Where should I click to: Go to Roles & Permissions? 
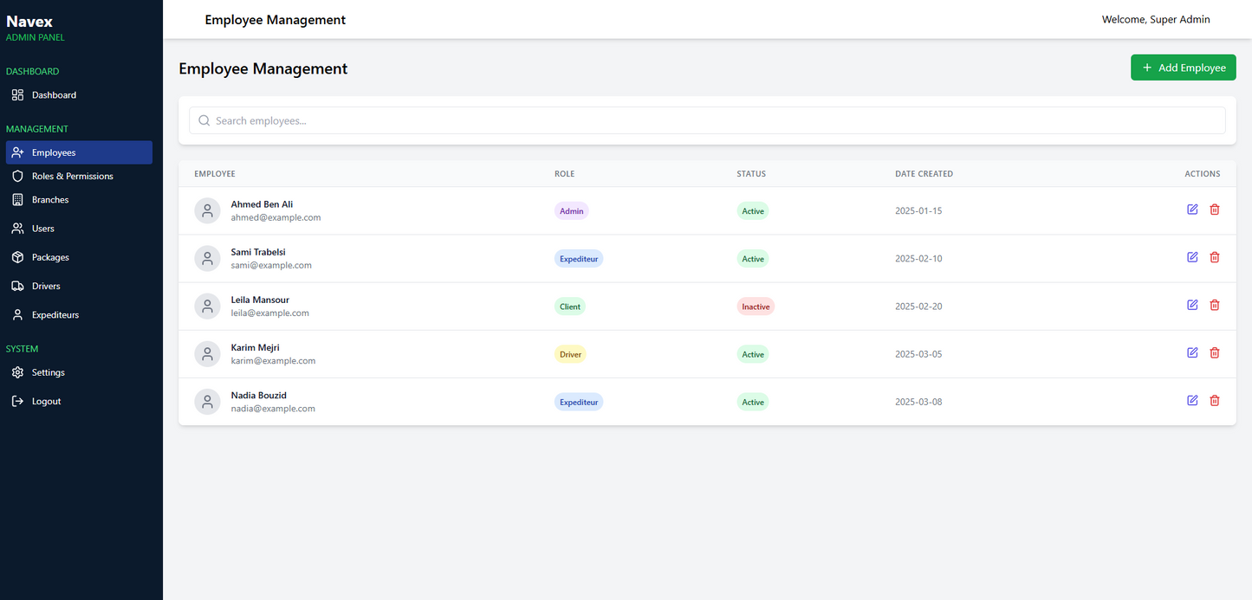click(x=72, y=177)
